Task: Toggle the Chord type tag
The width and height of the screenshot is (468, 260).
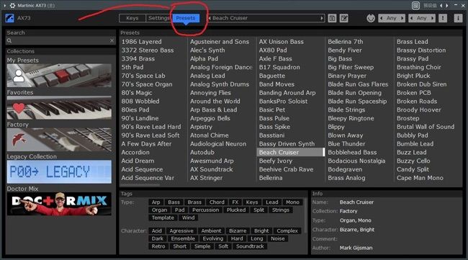Action: (217, 202)
